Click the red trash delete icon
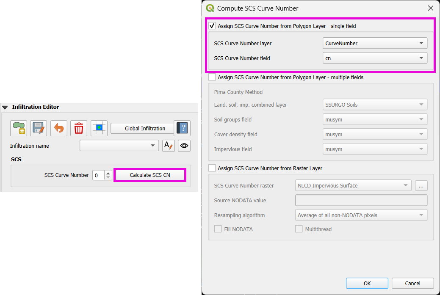 click(79, 128)
